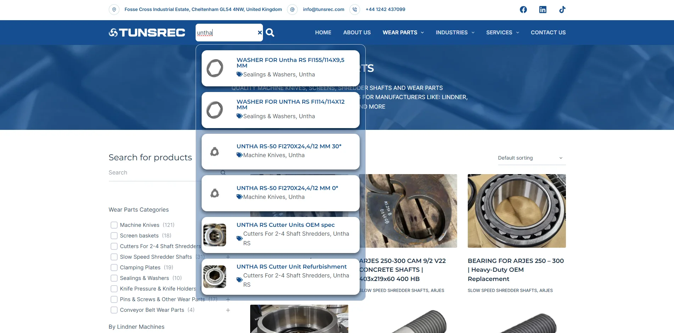Click the UNTHA RS-50 30* knife thumbnail
Viewport: 674px width, 333px height.
(215, 151)
